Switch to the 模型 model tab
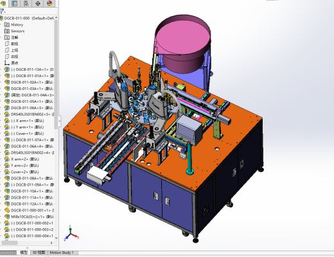The height and width of the screenshot is (257, 334). click(x=24, y=253)
